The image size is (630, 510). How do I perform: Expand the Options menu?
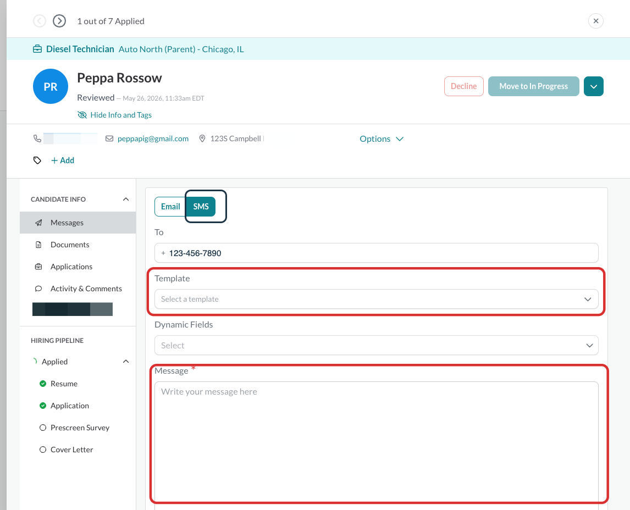pyautogui.click(x=382, y=139)
